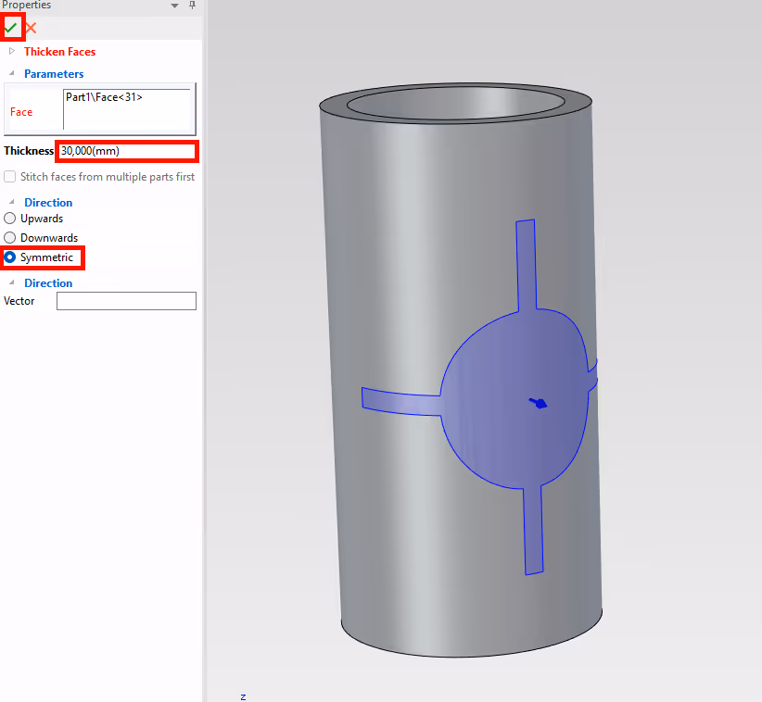Click the Thickness input field
This screenshot has width=762, height=702.
click(x=127, y=151)
